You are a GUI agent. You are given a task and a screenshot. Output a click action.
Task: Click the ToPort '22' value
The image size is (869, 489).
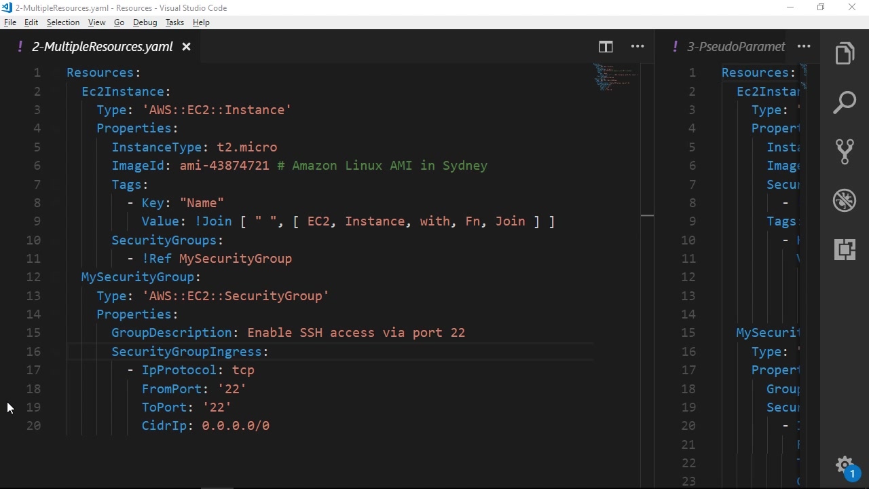click(217, 407)
